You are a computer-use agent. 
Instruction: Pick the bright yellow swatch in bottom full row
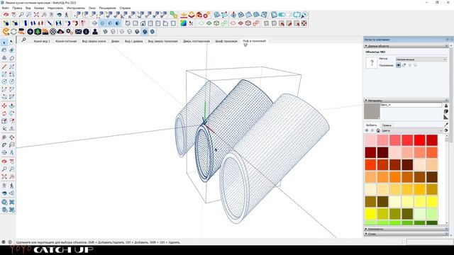(x=370, y=214)
